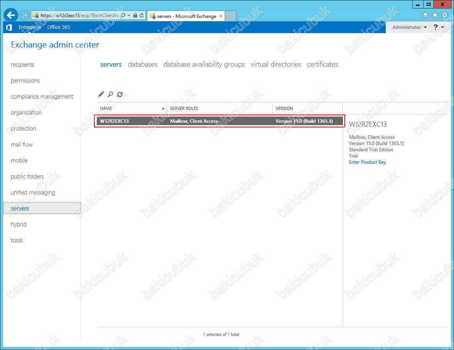Image resolution: width=454 pixels, height=350 pixels.
Task: Maximize the browser window
Action: 429,4
